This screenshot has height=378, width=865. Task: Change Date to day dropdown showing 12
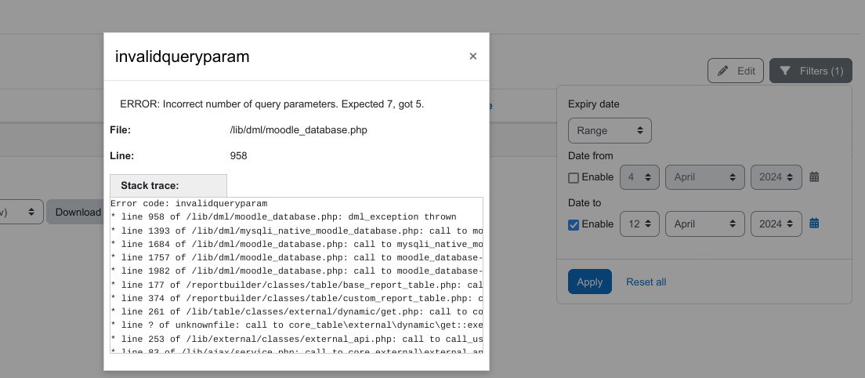[x=639, y=224]
